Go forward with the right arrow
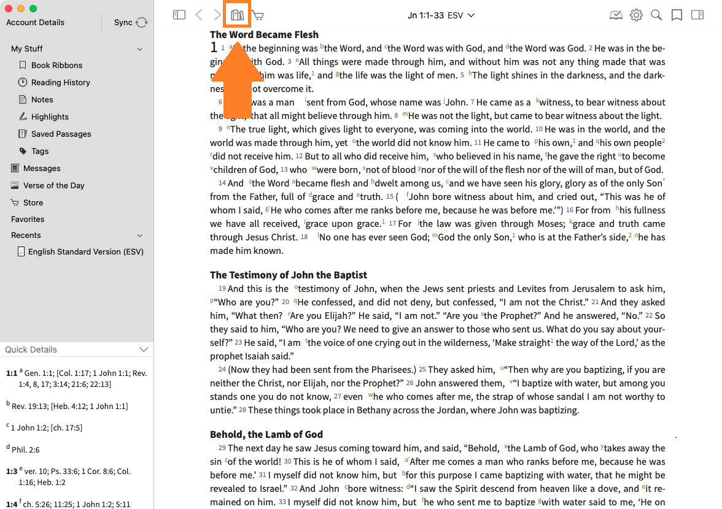 click(217, 15)
